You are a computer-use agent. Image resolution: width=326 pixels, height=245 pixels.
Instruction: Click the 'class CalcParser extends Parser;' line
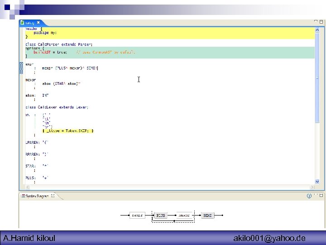coord(59,44)
